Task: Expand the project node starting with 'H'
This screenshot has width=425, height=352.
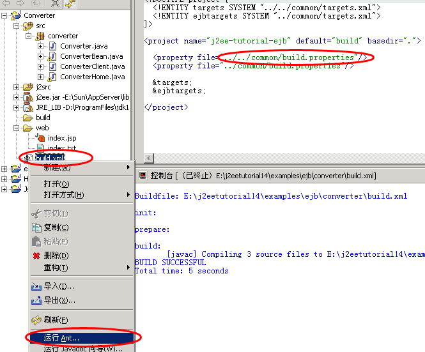Action: coord(4,179)
